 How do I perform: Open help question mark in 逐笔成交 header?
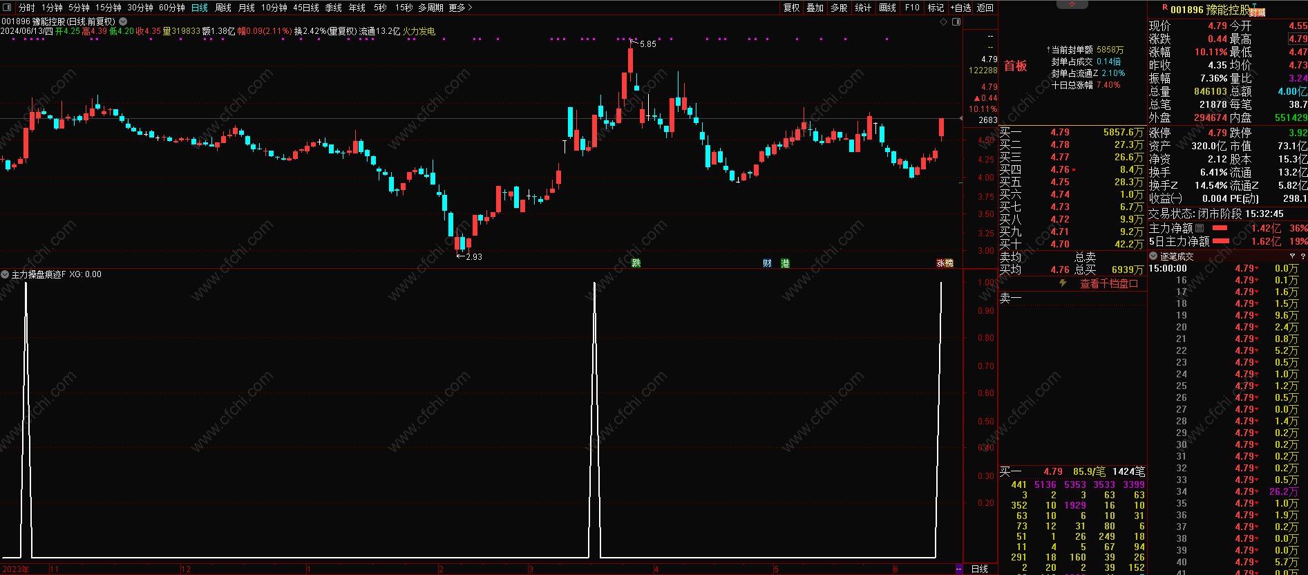click(1303, 256)
